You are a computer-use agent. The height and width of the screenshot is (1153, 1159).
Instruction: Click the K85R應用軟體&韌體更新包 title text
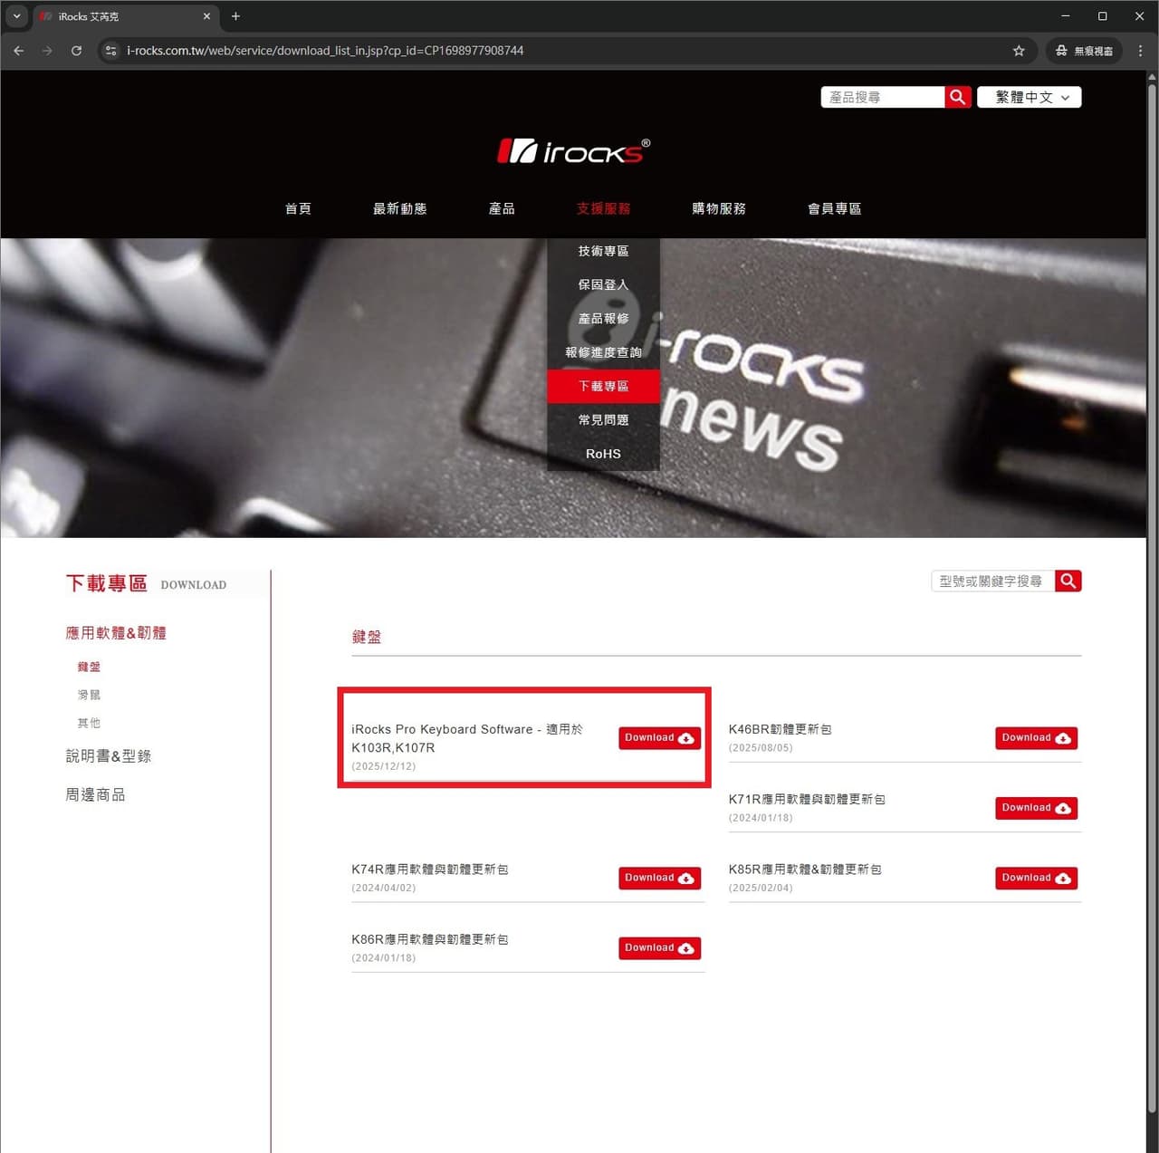[805, 869]
